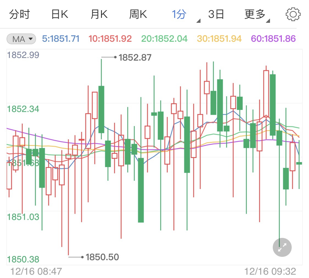This screenshot has width=309, height=278.
Task: Click the 1850.38 axis label
Action: click(23, 259)
